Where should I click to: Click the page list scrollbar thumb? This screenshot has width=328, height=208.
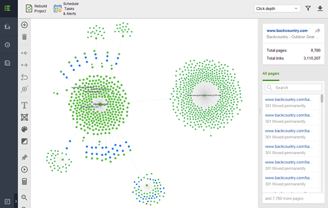point(322,99)
